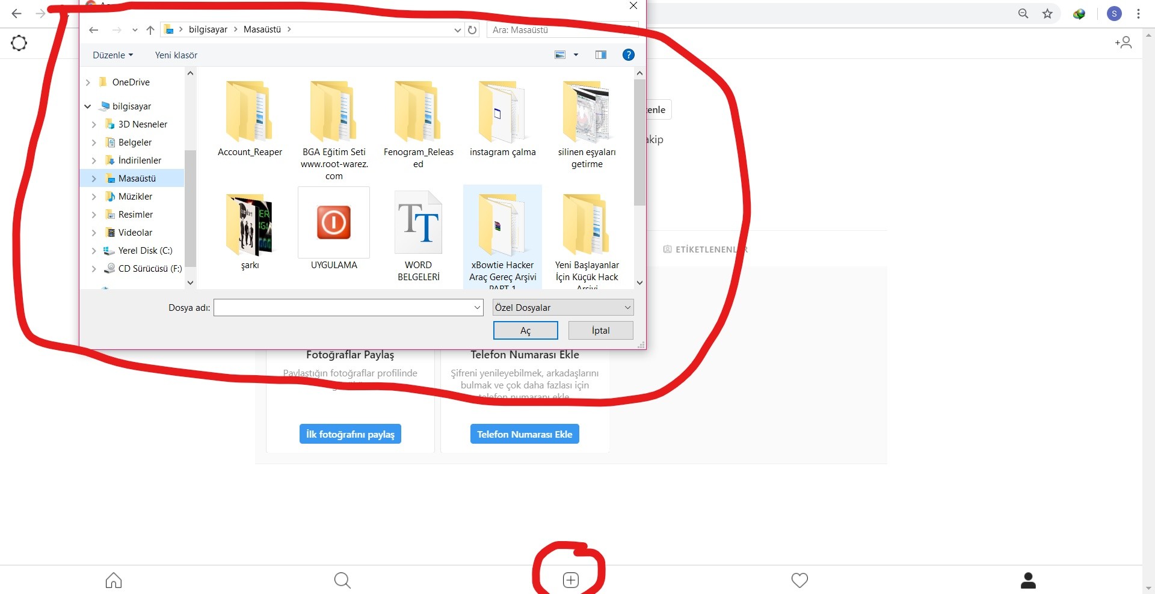
Task: Open the view options dropdown arrow
Action: pyautogui.click(x=576, y=55)
